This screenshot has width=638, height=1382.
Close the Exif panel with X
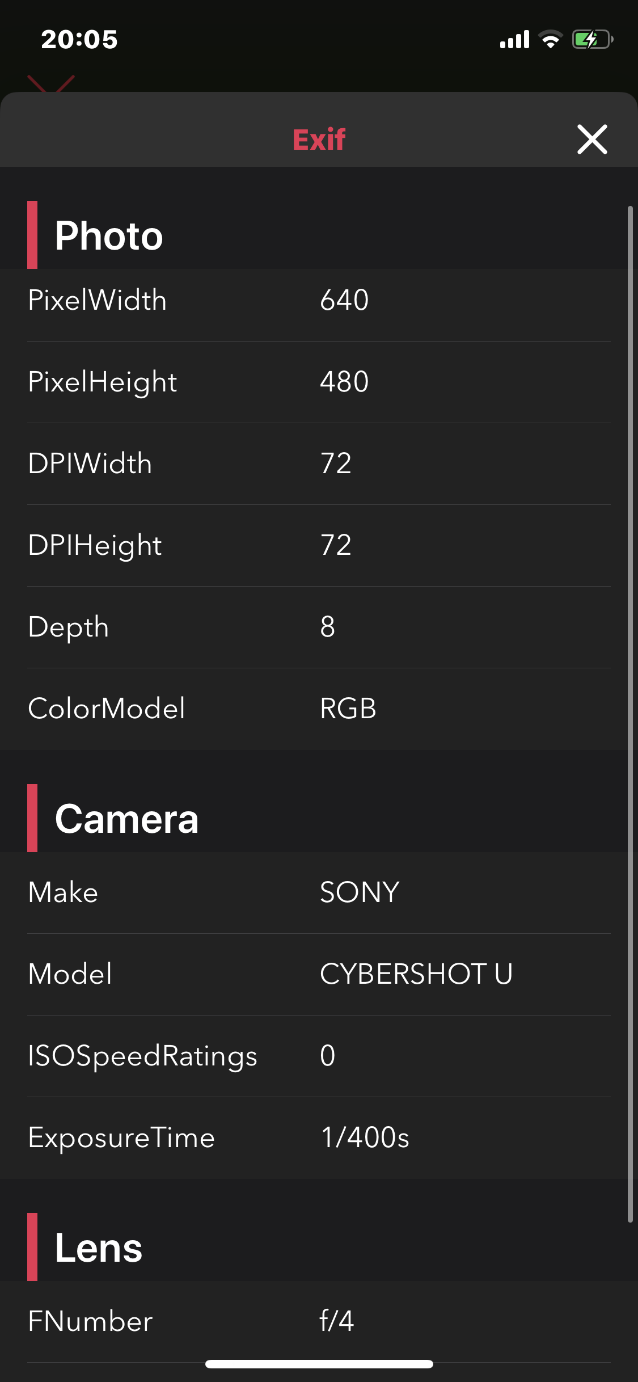(x=592, y=139)
